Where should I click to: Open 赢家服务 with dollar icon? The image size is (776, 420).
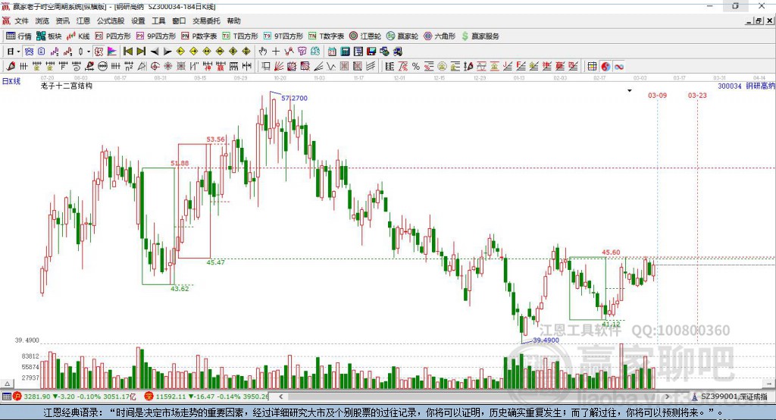[480, 36]
